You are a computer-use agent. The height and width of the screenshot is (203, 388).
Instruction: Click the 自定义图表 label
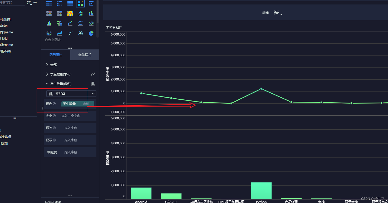(53, 40)
